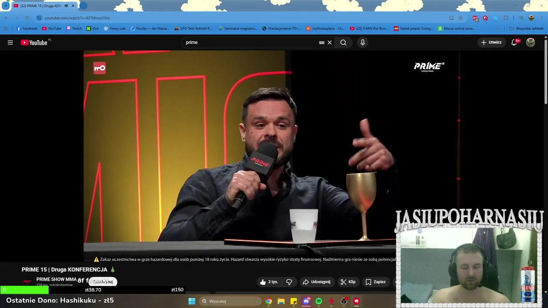The image size is (548, 308).
Task: Click the PRIME watermark logo in video
Action: pos(429,67)
